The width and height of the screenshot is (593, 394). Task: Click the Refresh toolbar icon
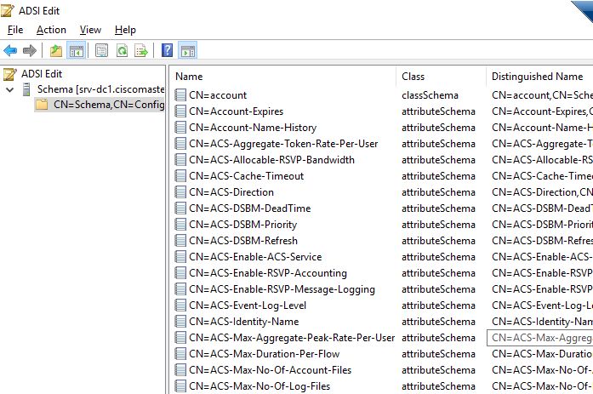[x=122, y=50]
